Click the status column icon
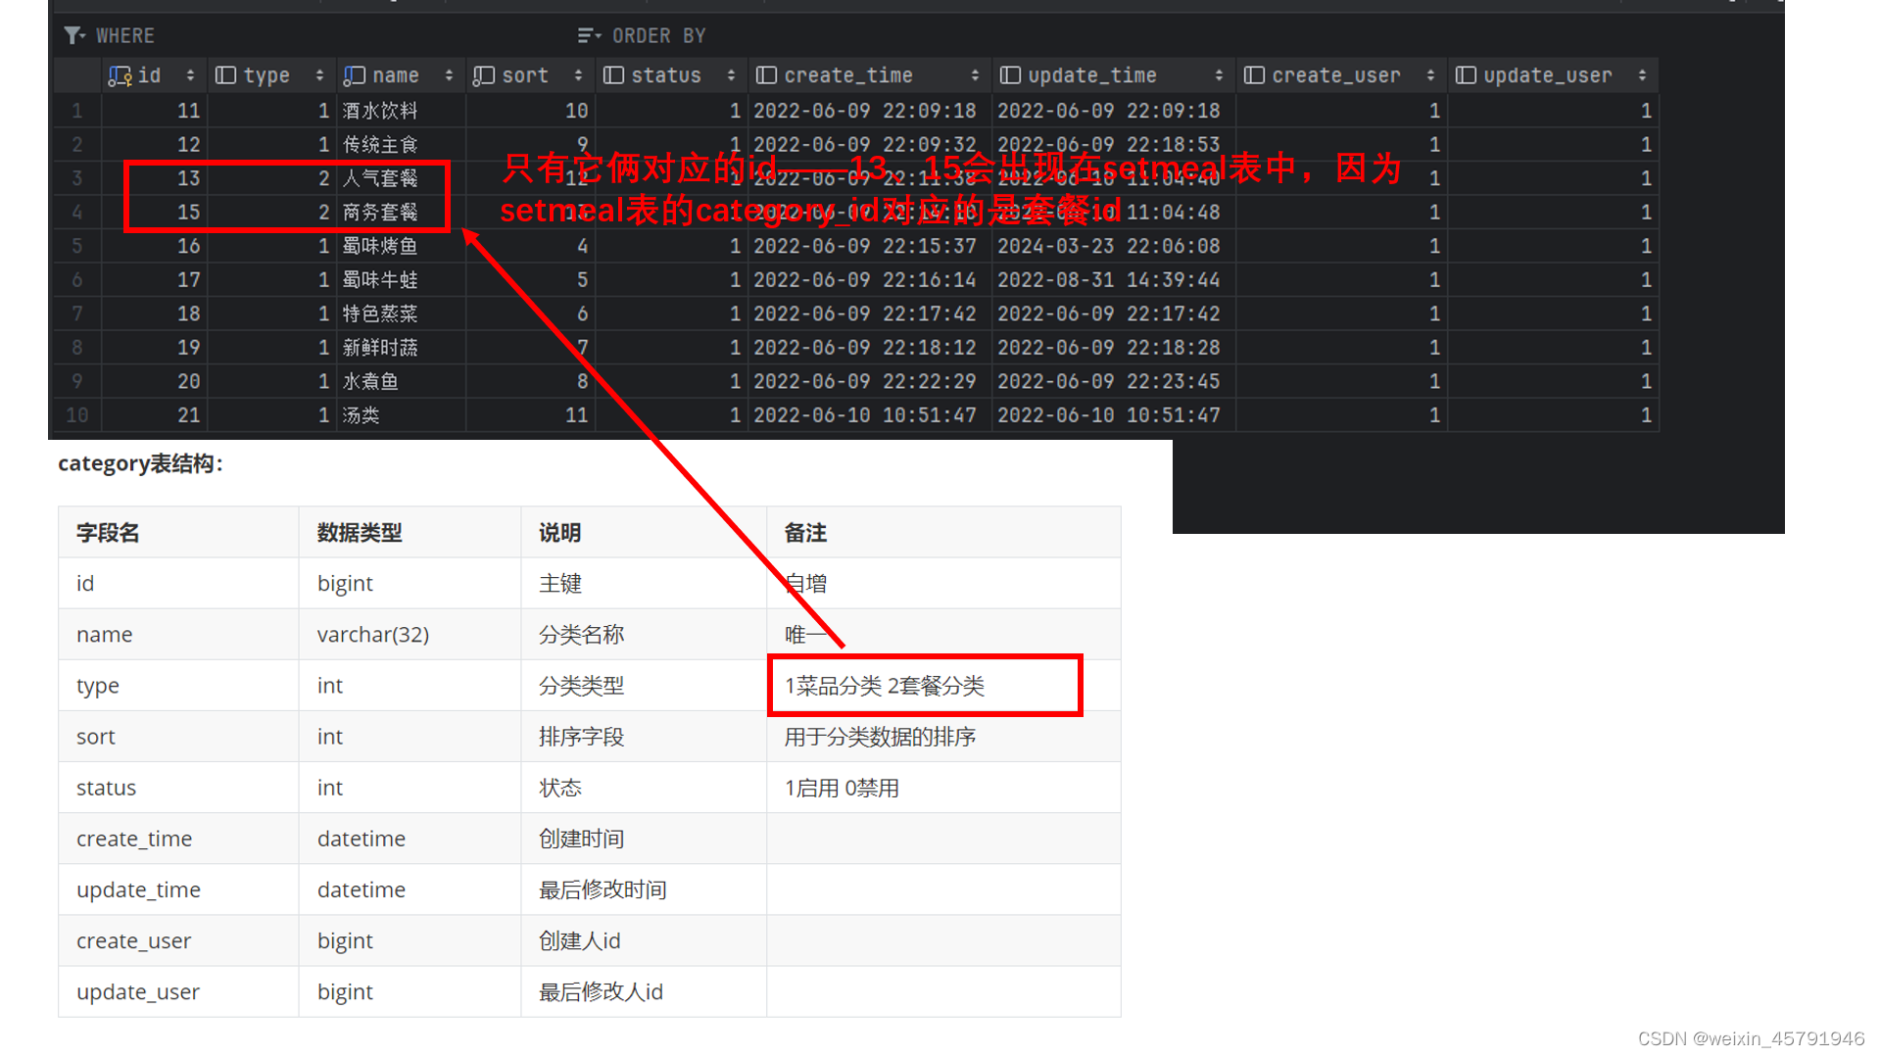 click(613, 75)
